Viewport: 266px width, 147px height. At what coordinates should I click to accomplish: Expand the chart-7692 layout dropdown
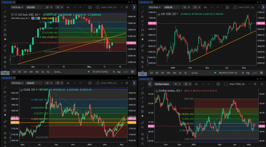(x=122, y=7)
